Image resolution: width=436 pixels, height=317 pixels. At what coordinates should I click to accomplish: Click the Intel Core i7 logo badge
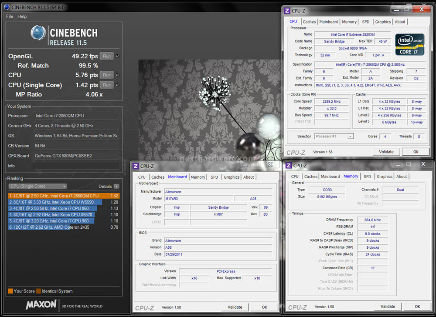click(x=409, y=45)
